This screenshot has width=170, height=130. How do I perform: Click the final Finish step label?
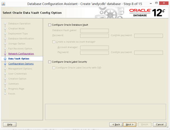point(12,94)
